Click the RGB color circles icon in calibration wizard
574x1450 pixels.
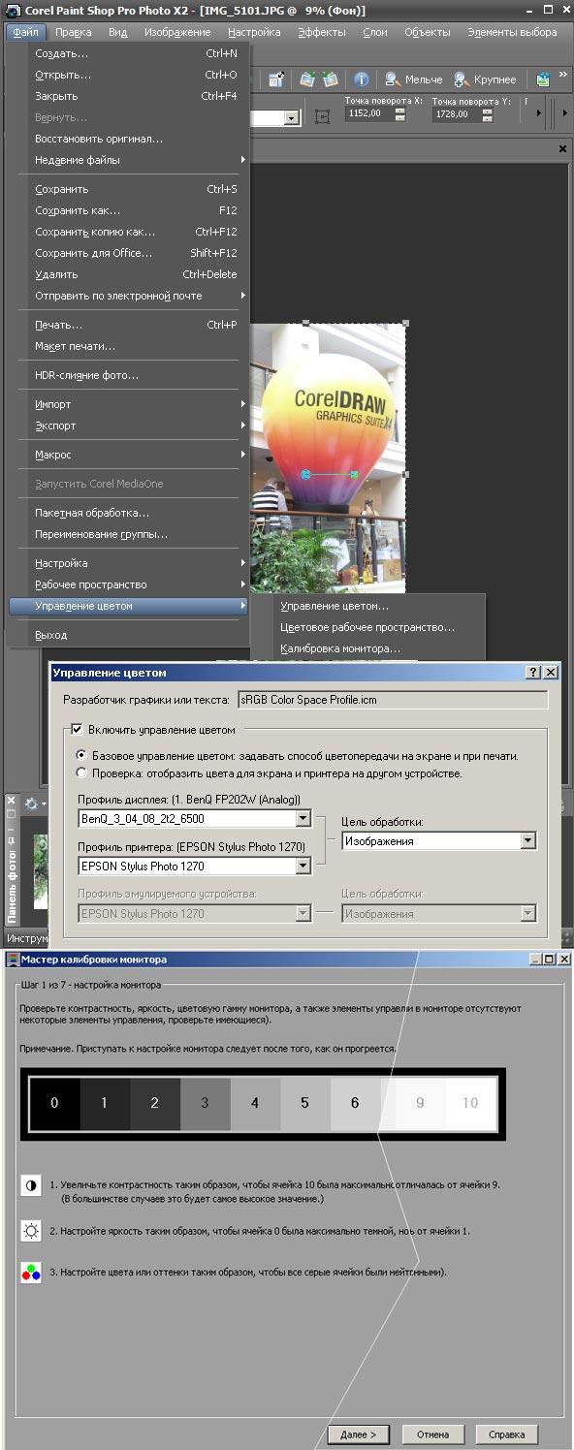31,1273
